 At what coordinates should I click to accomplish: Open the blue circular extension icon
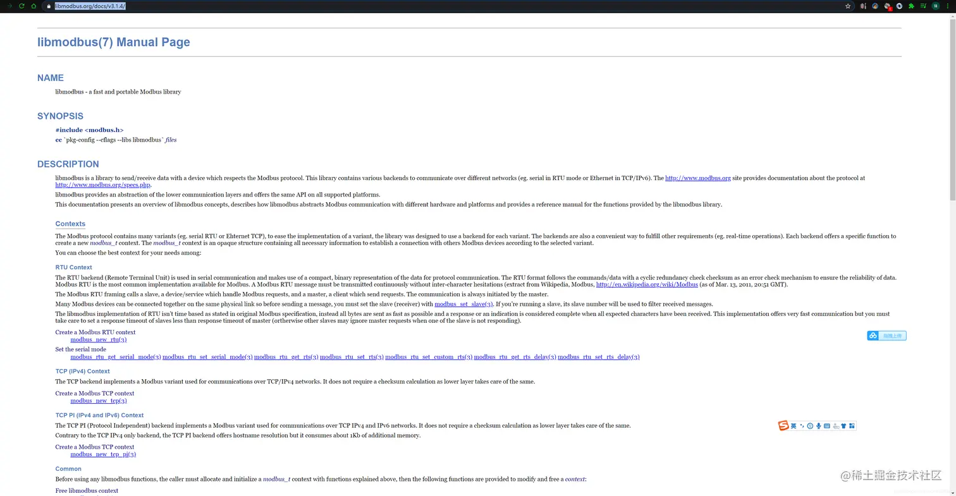899,6
